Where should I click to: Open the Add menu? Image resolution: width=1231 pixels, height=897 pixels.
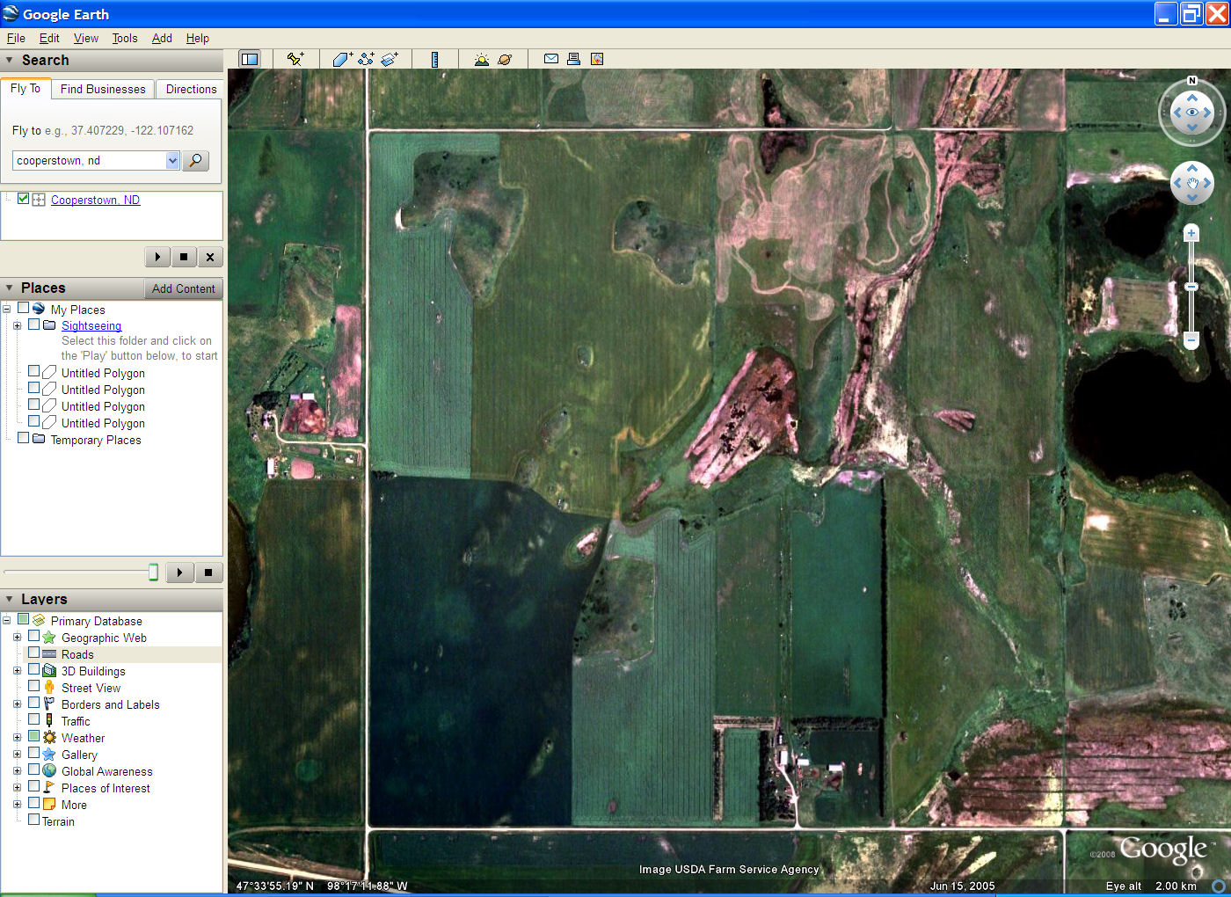(162, 38)
